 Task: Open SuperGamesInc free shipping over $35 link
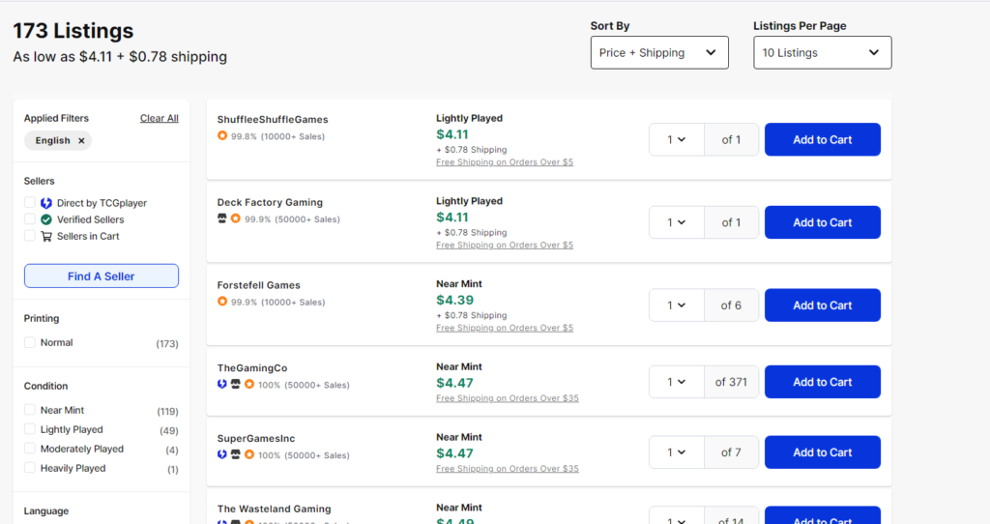coord(507,469)
